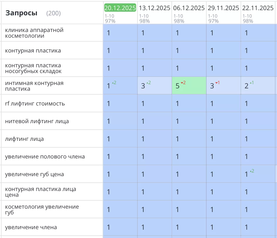This screenshot has width=277, height=238.
Task: Open query нитевой лифтинг лица
Action: 37,121
